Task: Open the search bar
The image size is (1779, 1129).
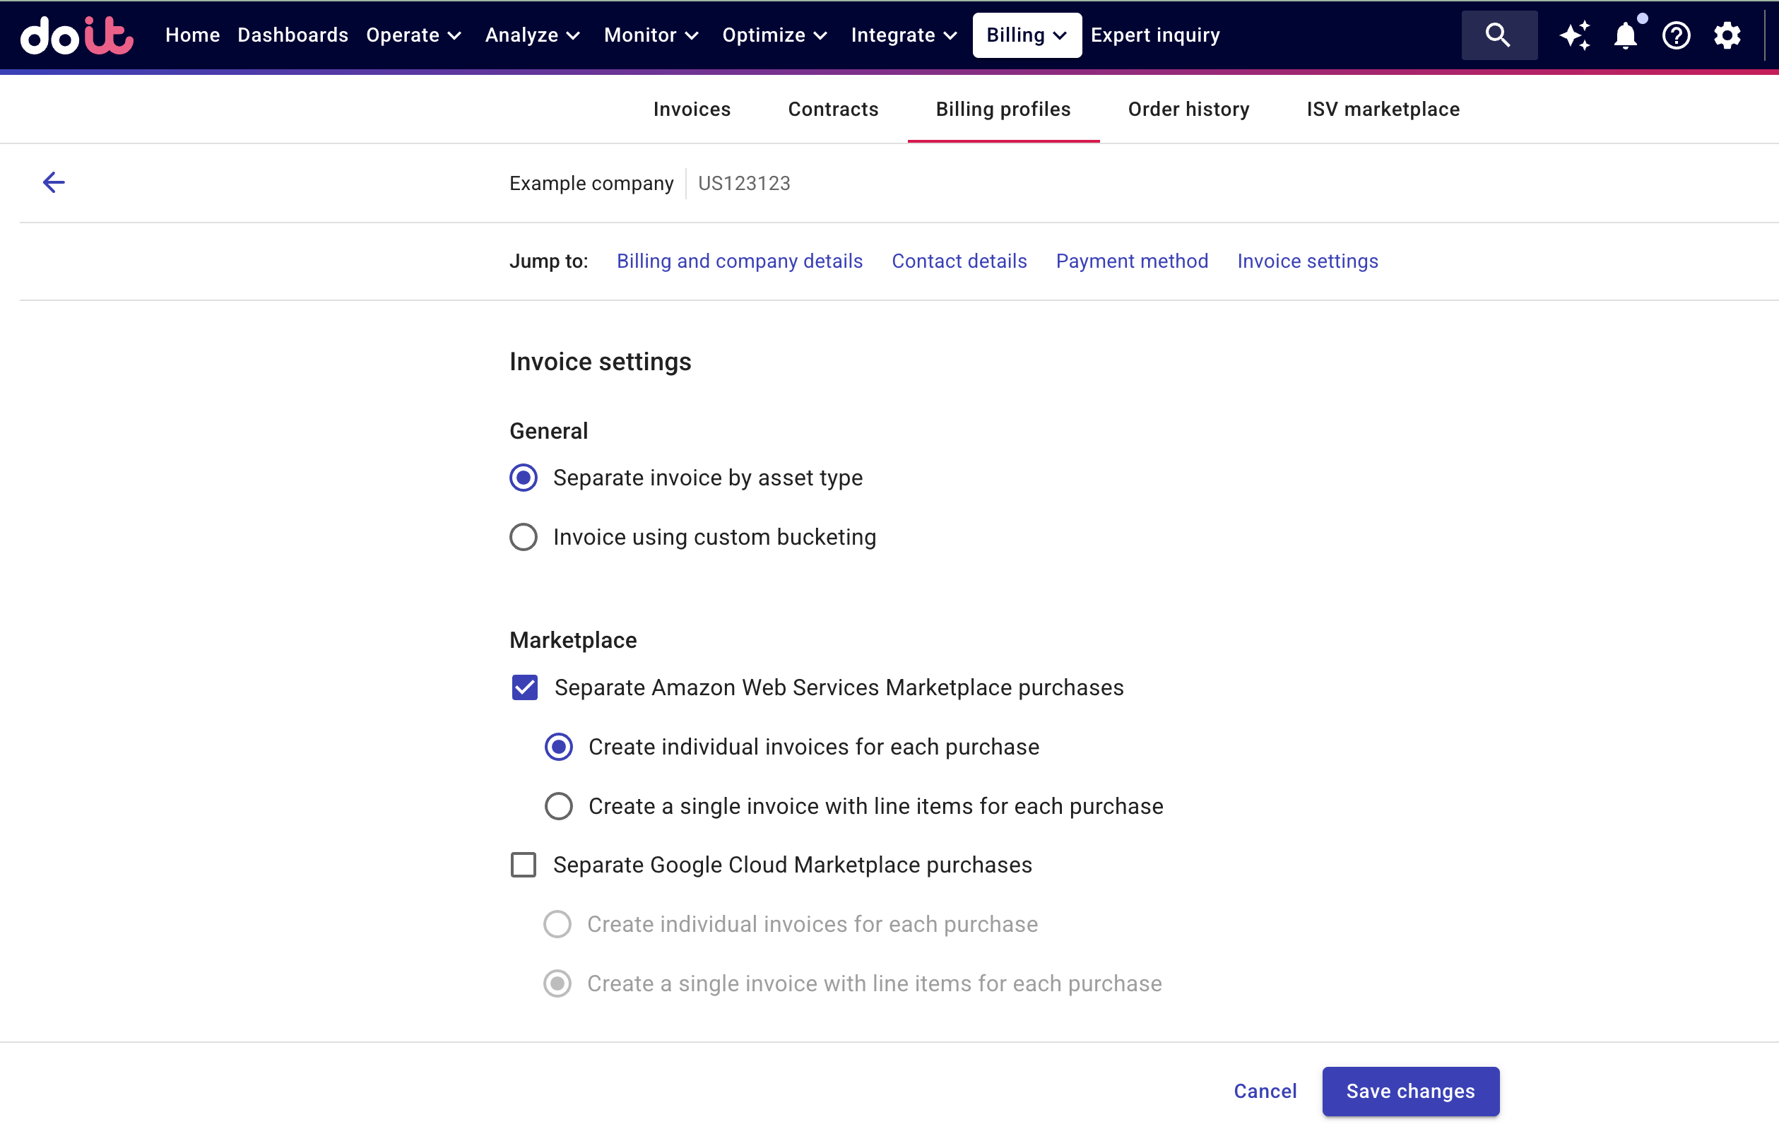Action: click(x=1499, y=35)
